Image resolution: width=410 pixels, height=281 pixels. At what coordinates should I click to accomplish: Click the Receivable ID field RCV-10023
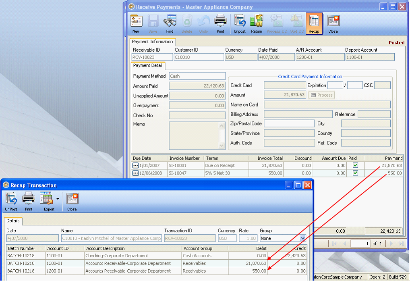point(152,57)
